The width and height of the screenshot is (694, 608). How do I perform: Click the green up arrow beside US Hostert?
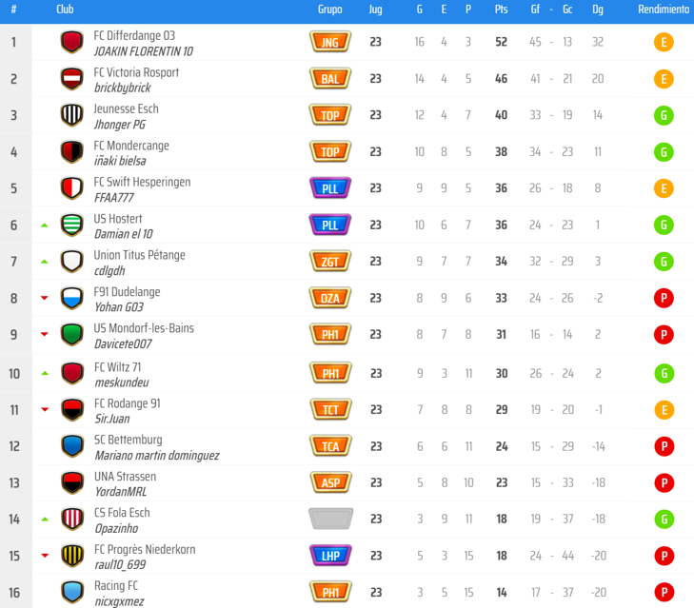[x=44, y=226]
